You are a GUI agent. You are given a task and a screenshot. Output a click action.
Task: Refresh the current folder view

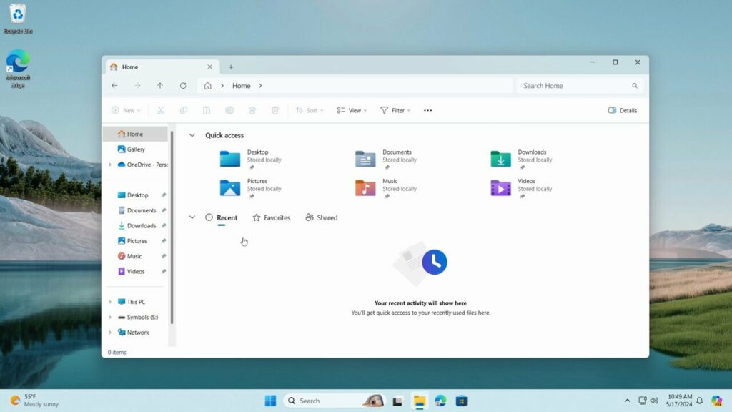pos(183,86)
